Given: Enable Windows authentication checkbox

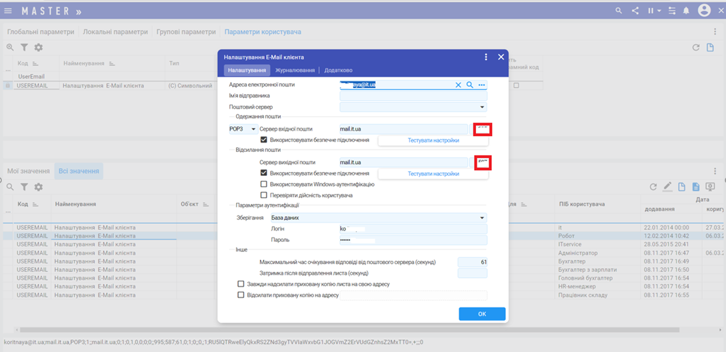Looking at the screenshot, I should [264, 184].
